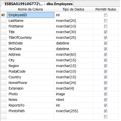Image resolution: width=121 pixels, height=121 pixels.
Task: Click the empty column name cell at bottom
Action: (31, 117)
